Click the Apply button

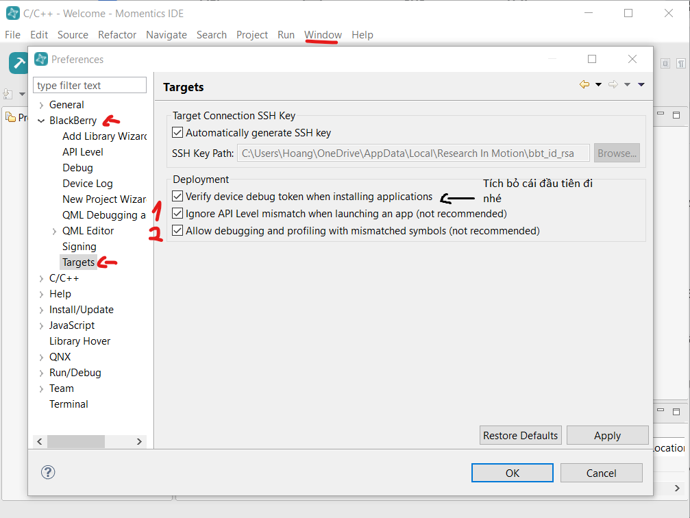pyautogui.click(x=607, y=435)
